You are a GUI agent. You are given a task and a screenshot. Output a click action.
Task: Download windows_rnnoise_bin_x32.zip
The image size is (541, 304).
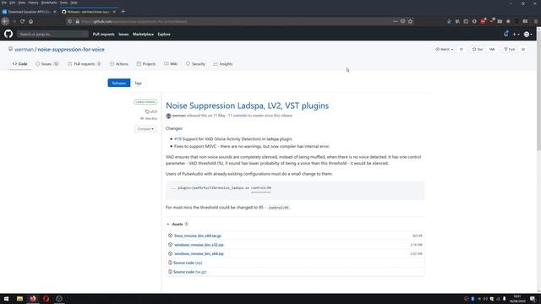[x=199, y=245]
